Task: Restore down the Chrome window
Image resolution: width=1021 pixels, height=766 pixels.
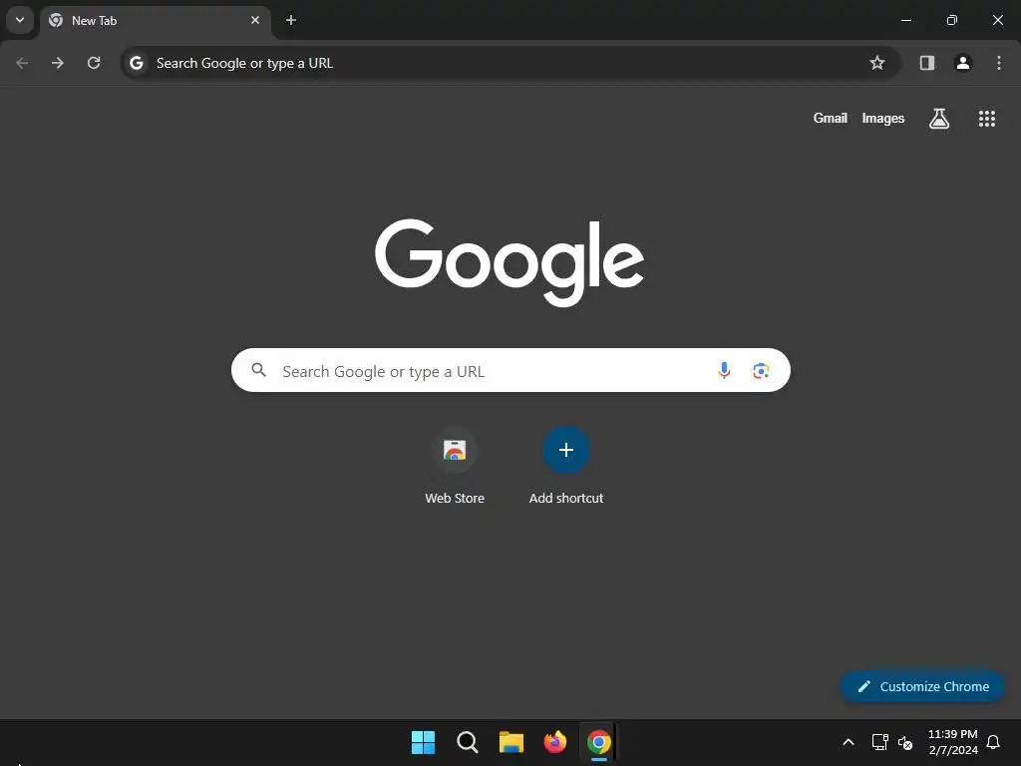Action: [952, 20]
